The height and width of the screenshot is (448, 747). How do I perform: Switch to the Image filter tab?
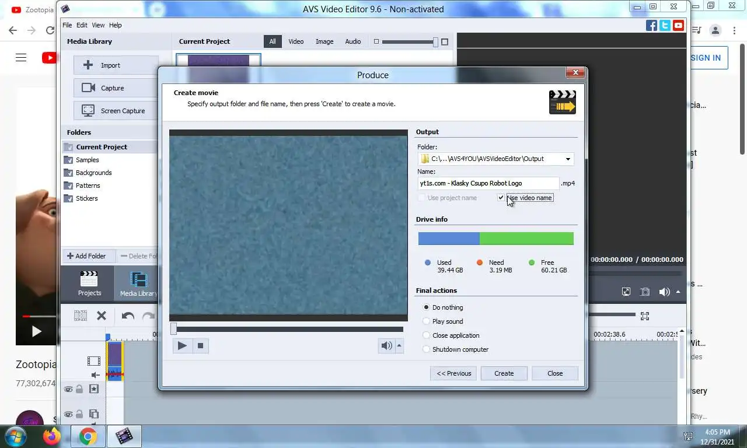point(324,41)
